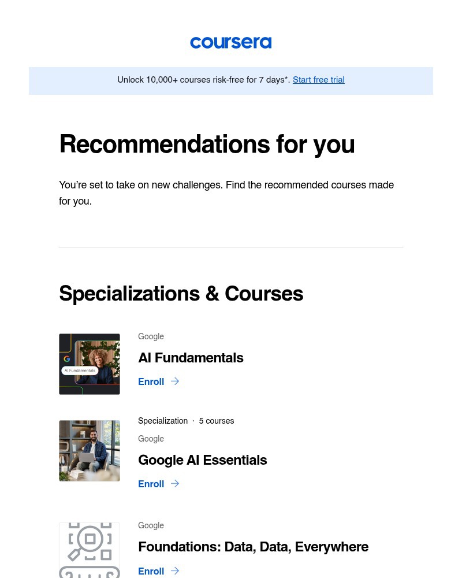Click the Specialization · 5 courses label
Viewport: 462px width, 578px height.
(186, 421)
